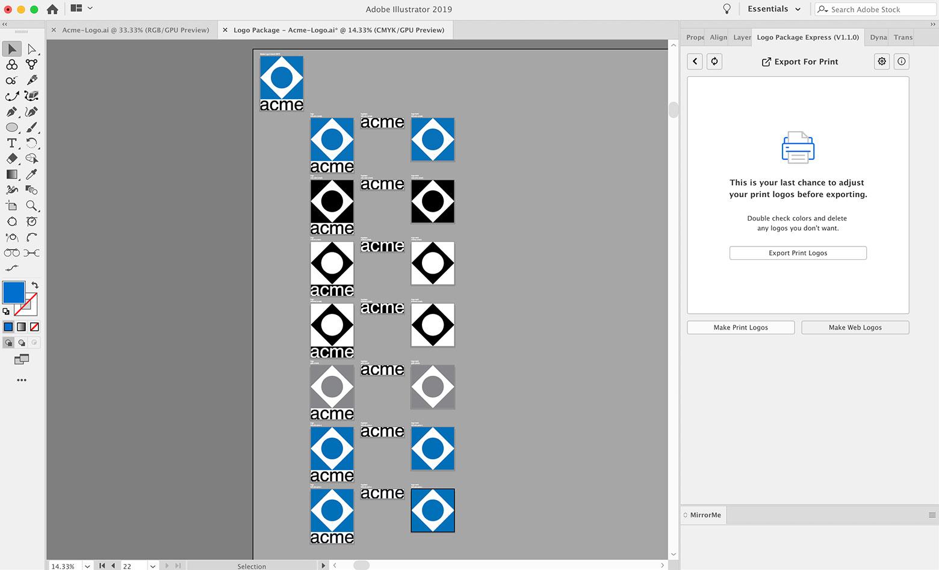Open the info icon in Logo Package panel
939x570 pixels.
[x=901, y=61]
